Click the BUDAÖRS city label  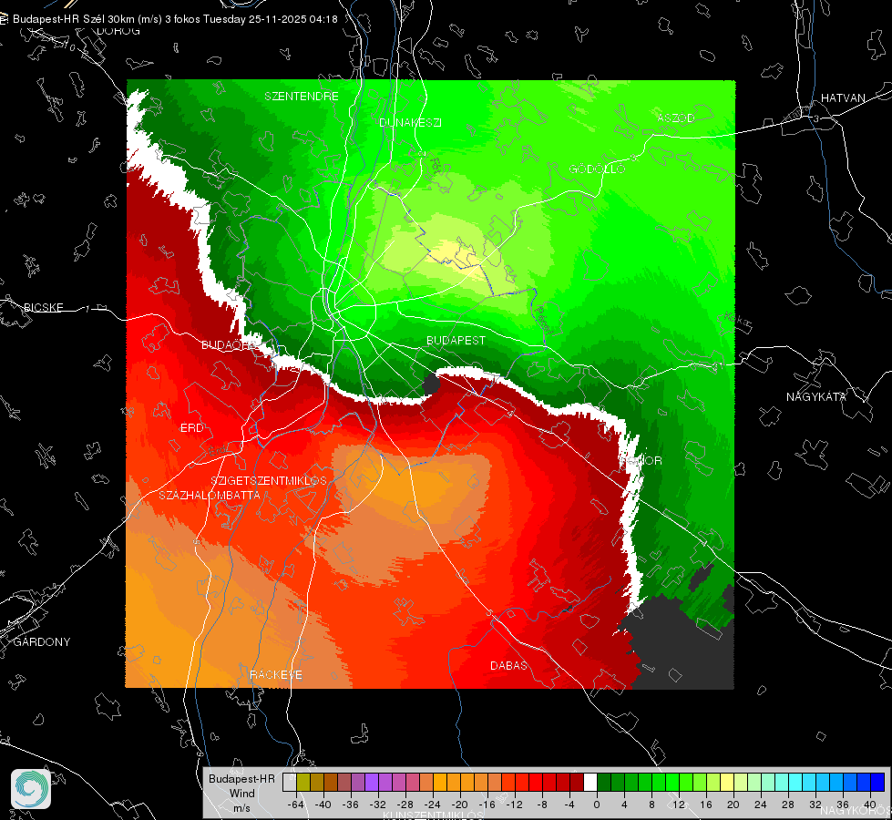coord(230,345)
